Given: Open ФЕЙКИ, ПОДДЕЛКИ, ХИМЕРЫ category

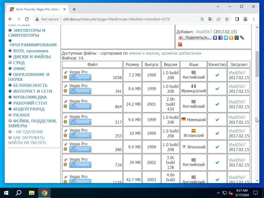Looking at the screenshot, I should pyautogui.click(x=32, y=123).
